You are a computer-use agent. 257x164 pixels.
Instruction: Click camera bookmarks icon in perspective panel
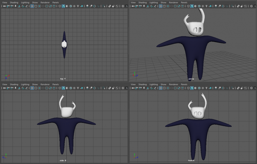[144, 6]
